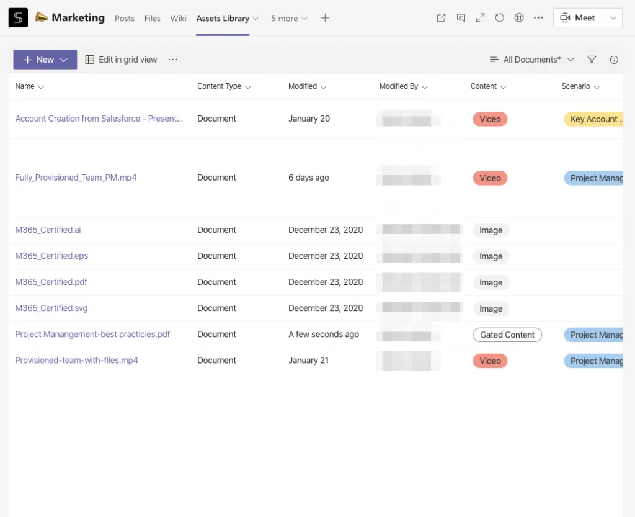Click Image tag for M365_Certified.ai
The image size is (635, 517).
tap(491, 230)
